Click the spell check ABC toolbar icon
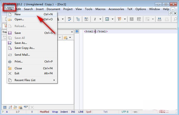This screenshot has height=115, width=179. tap(69, 19)
